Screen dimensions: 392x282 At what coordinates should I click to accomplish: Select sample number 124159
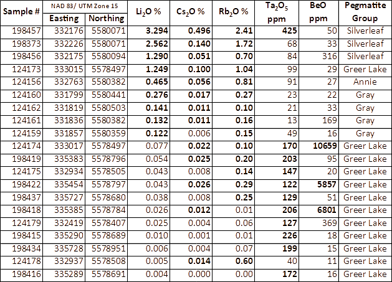tap(26, 133)
